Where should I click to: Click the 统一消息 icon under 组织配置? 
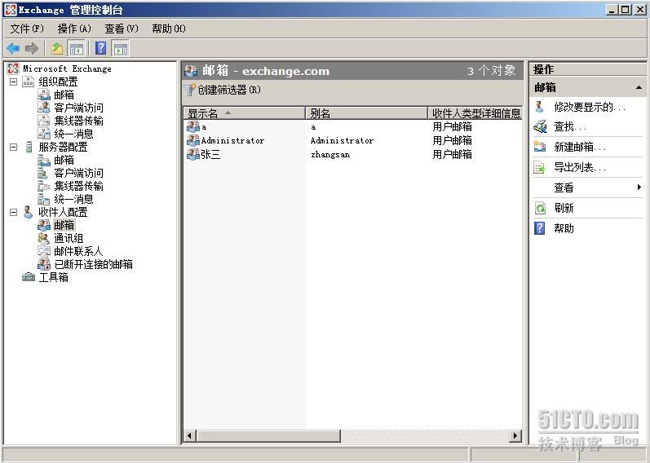click(x=44, y=134)
